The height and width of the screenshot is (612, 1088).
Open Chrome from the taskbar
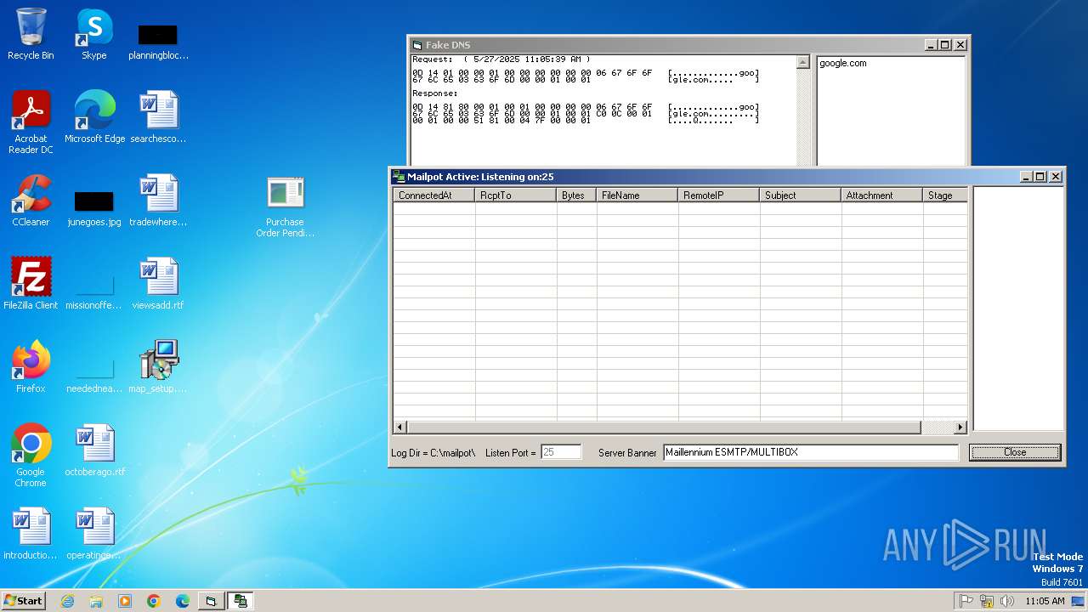click(154, 601)
